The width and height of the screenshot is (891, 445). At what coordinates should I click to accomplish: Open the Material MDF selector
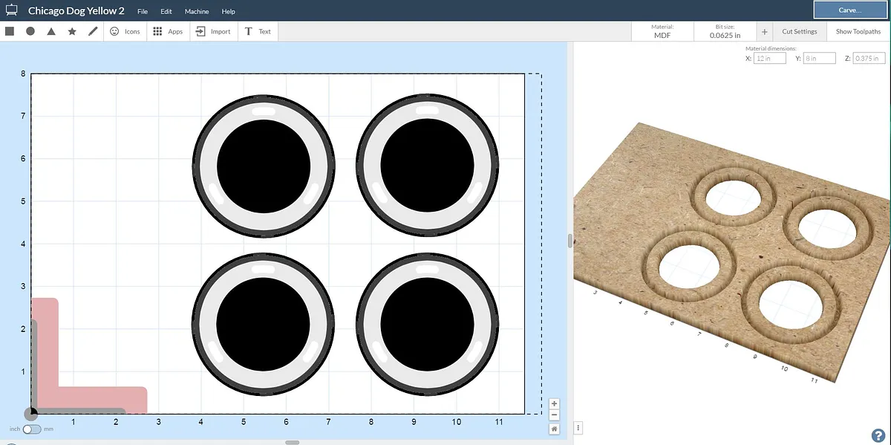(662, 31)
